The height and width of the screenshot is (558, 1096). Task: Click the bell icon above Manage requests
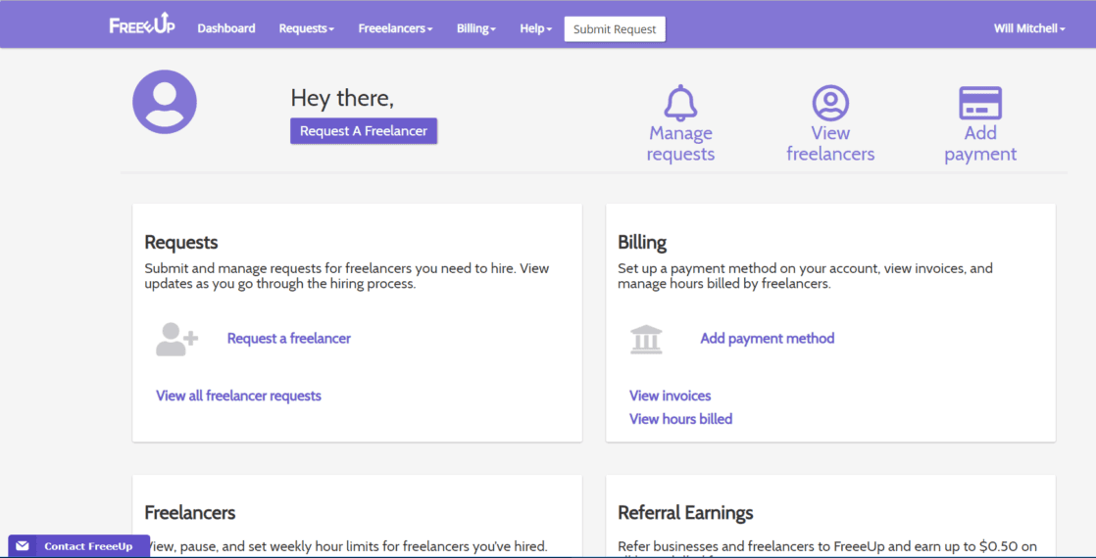(x=680, y=104)
